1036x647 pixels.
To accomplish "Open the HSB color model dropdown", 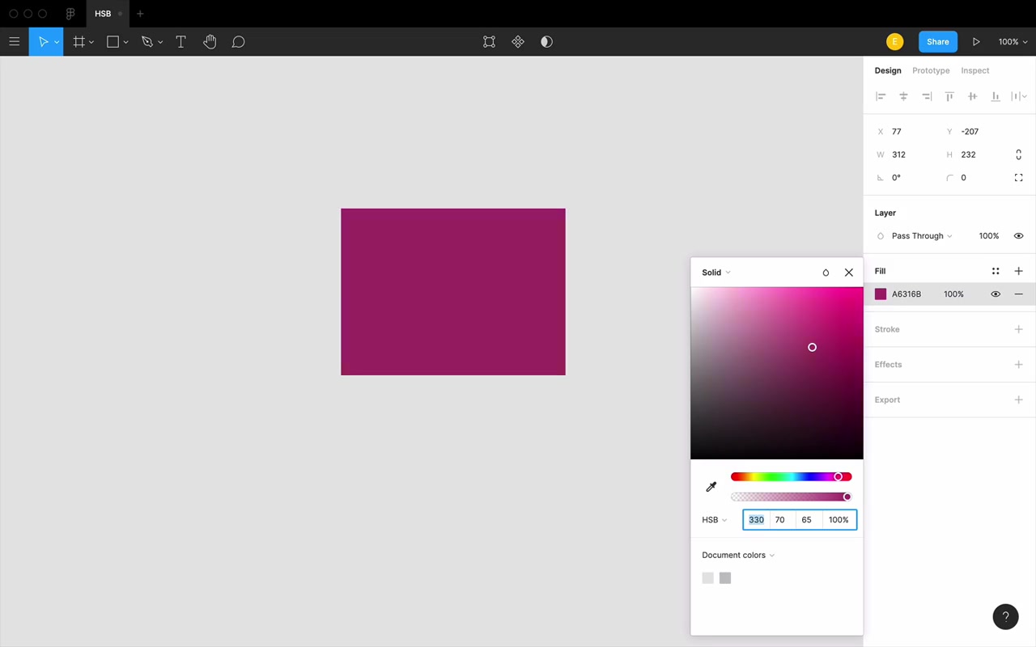I will (714, 520).
